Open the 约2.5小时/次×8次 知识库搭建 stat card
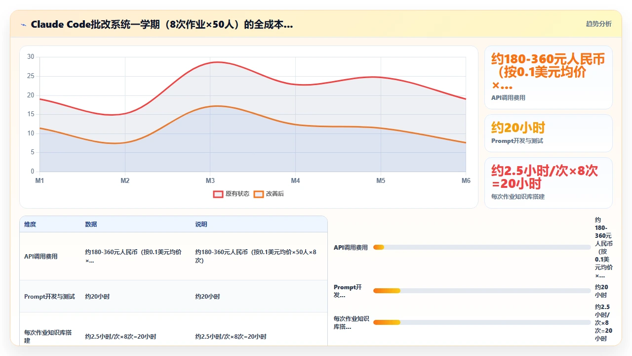Screen dimensions: 632x356 click(x=549, y=183)
